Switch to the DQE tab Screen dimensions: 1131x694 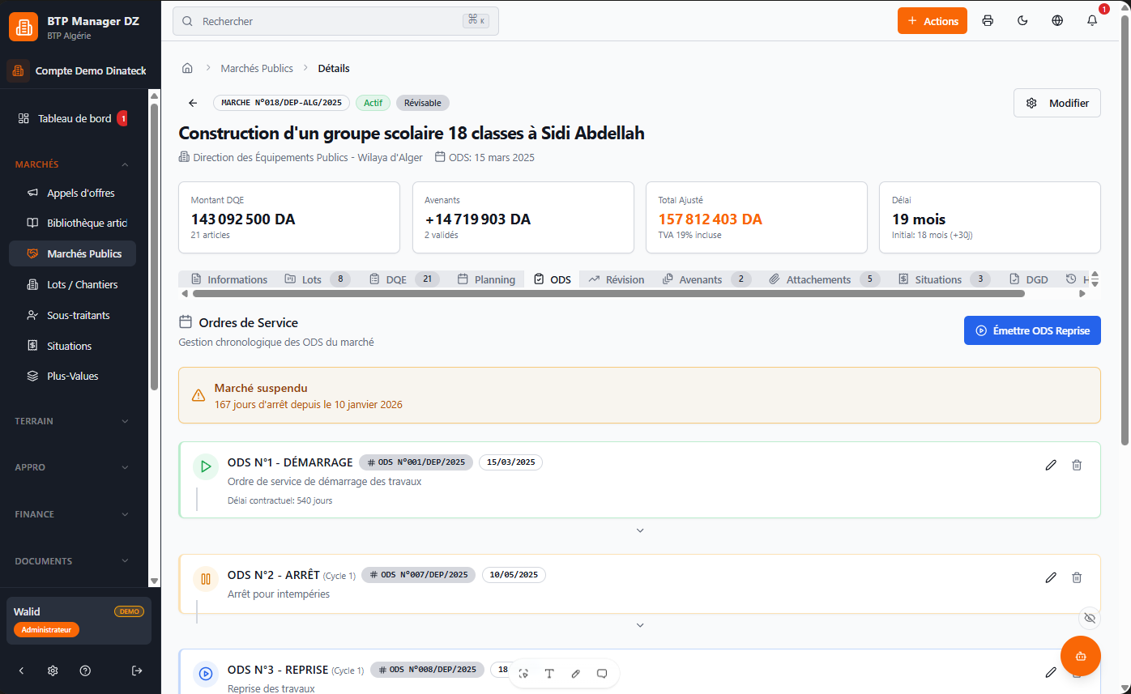coord(404,279)
